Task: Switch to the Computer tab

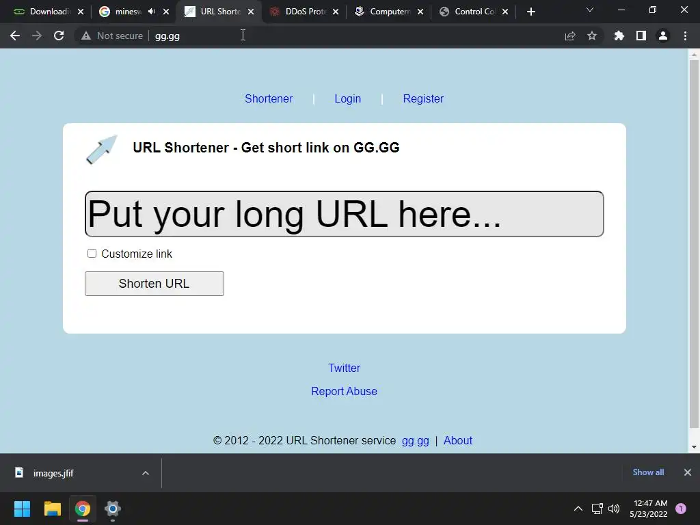Action: tap(387, 12)
